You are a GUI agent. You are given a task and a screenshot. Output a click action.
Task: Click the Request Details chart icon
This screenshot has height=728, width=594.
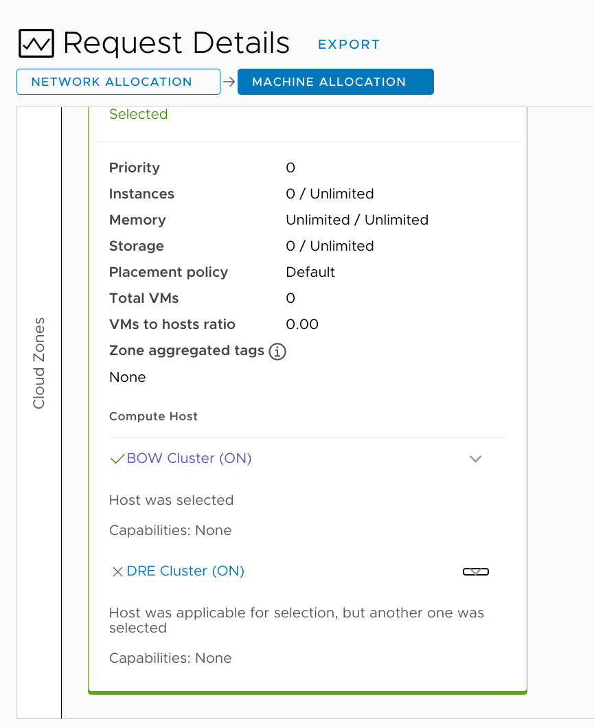[36, 44]
